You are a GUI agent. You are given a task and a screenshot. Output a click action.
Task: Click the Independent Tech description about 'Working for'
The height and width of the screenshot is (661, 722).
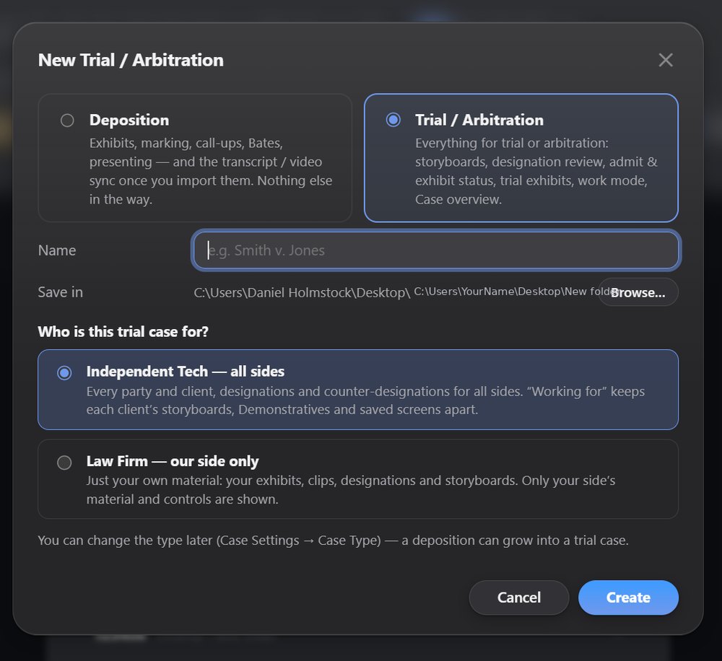point(365,400)
